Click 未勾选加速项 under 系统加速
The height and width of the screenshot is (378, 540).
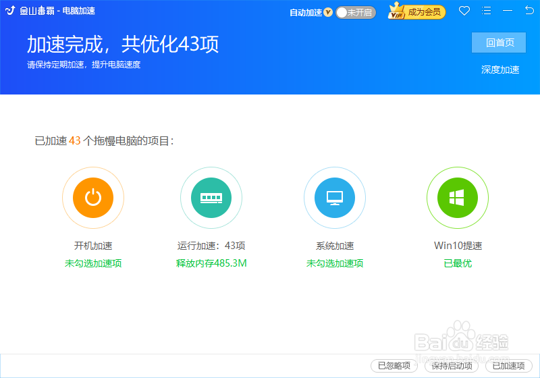[335, 263]
